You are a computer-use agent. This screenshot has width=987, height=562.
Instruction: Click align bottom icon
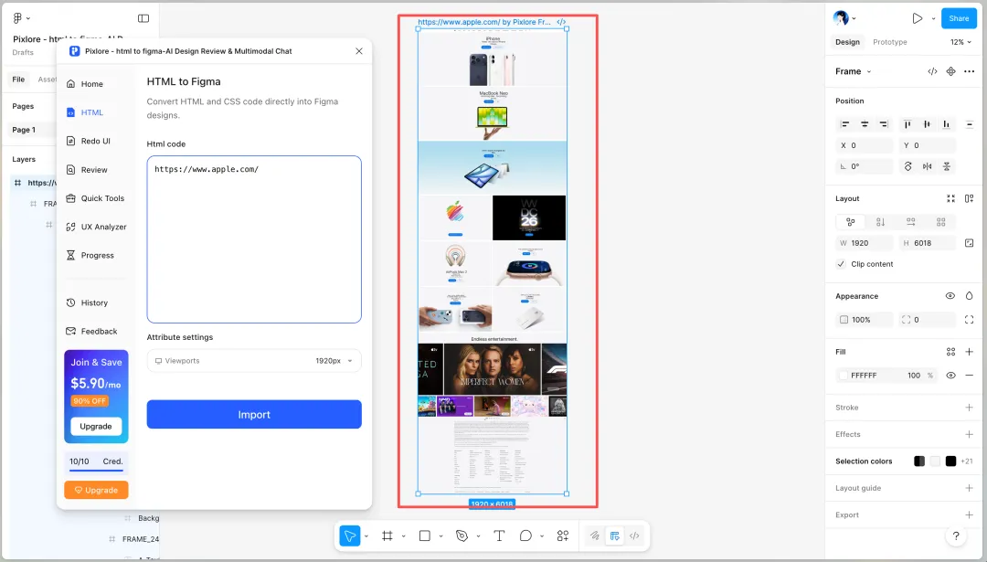pyautogui.click(x=946, y=124)
